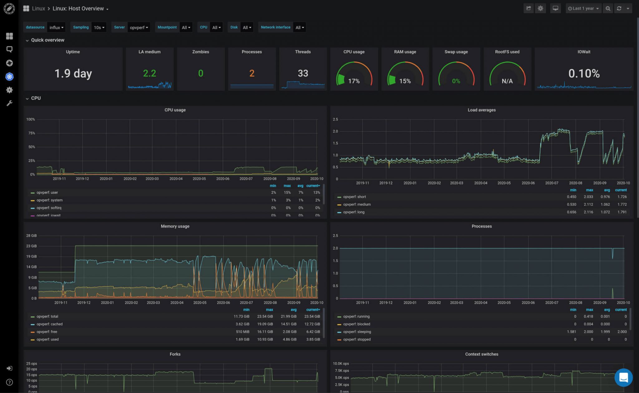Open the share dashboard icon
The height and width of the screenshot is (393, 639).
coord(528,8)
